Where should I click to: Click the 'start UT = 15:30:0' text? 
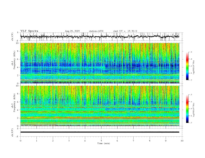(x=125, y=31)
